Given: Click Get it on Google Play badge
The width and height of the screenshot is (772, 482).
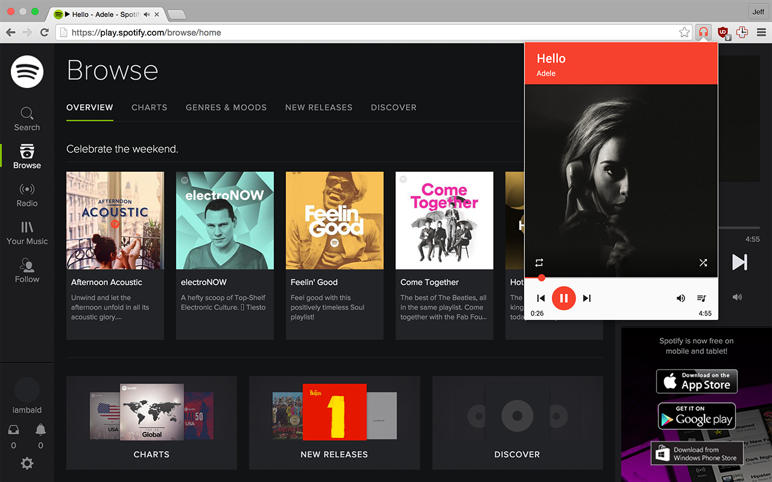Looking at the screenshot, I should pyautogui.click(x=697, y=416).
